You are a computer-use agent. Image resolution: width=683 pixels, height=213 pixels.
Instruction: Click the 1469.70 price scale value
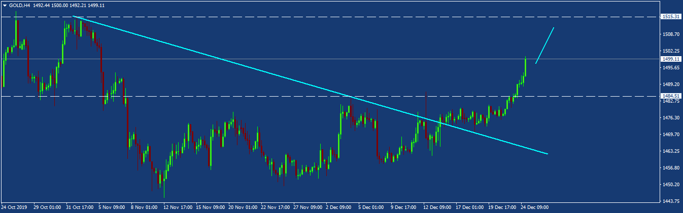pos(671,135)
